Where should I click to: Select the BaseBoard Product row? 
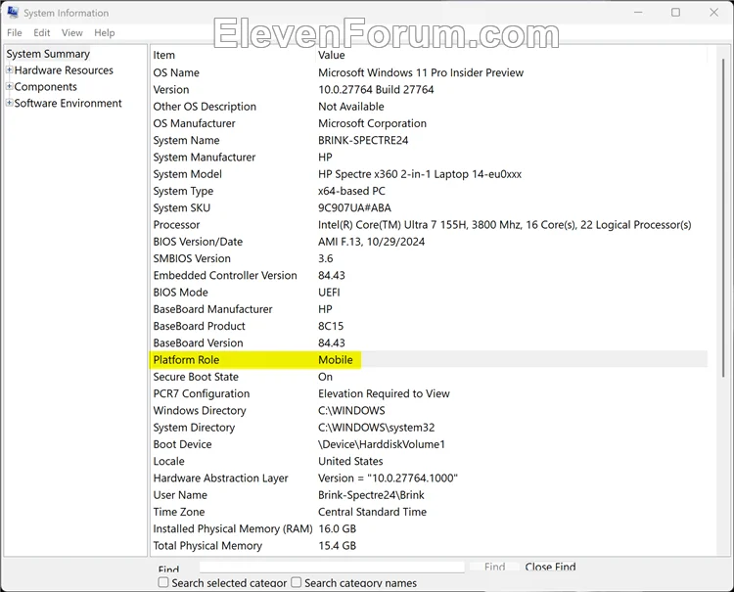[429, 326]
